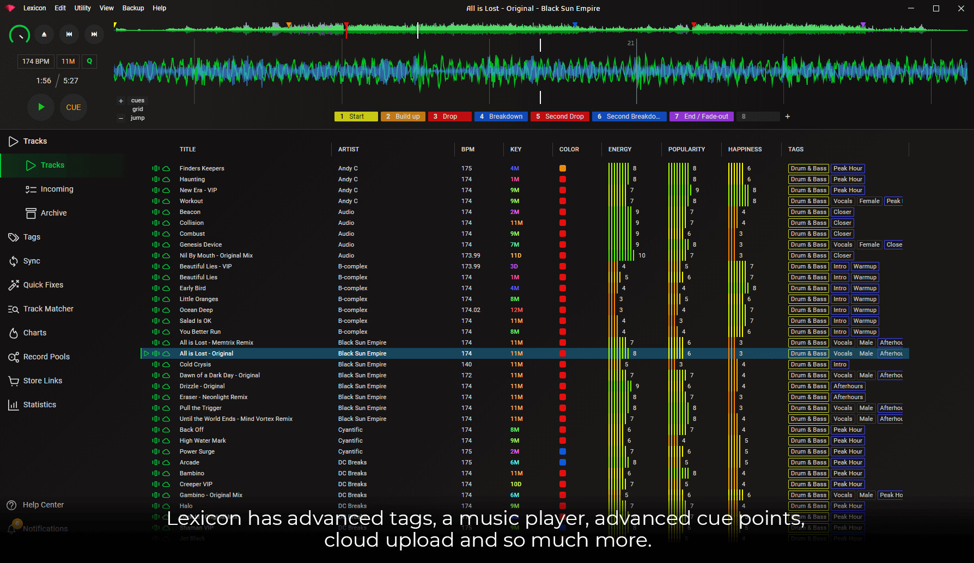This screenshot has height=563, width=974.
Task: Sort by TITLE column header
Action: click(x=188, y=149)
